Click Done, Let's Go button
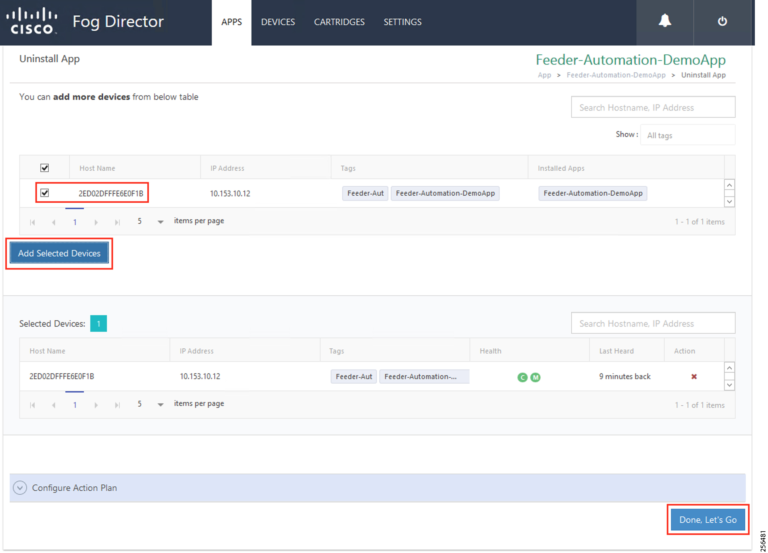The height and width of the screenshot is (553, 768). pos(708,520)
